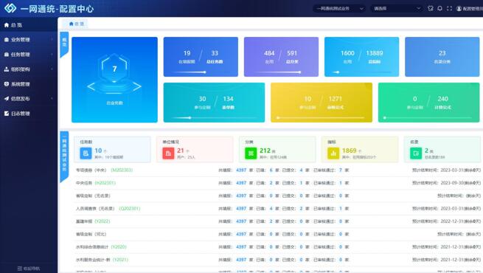Screen dimensions: 483x273
Task: Expand the 任务管理 sidebar menu
Action: [x=29, y=54]
